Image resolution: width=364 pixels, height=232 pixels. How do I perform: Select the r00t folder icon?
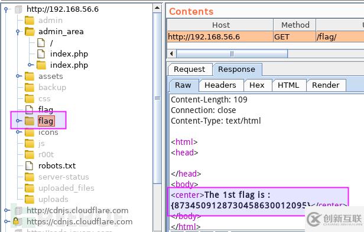point(30,154)
